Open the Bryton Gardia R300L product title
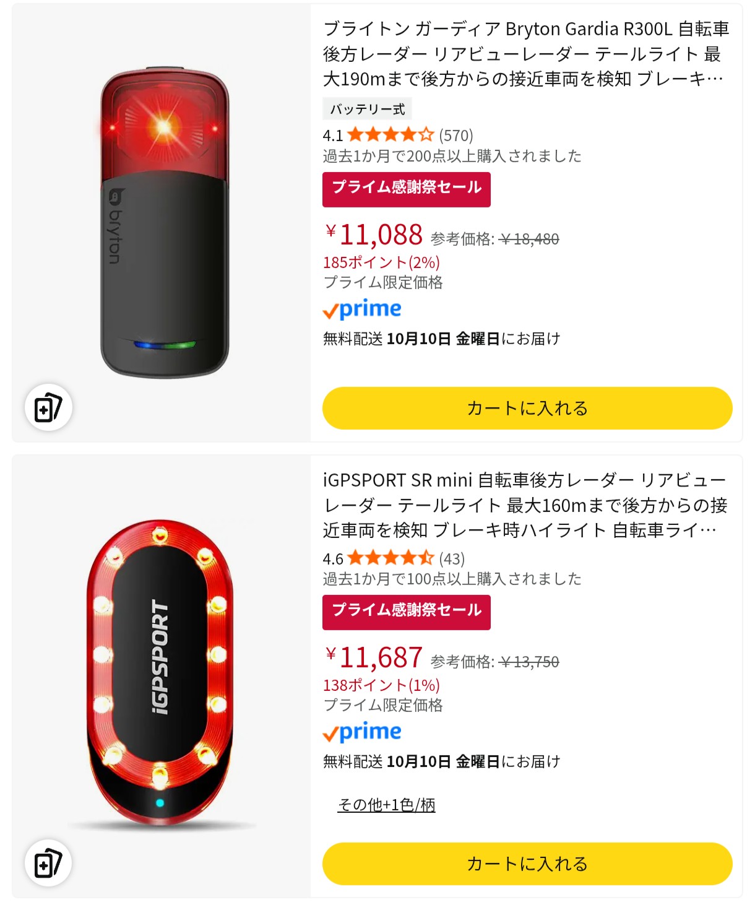 tap(525, 54)
